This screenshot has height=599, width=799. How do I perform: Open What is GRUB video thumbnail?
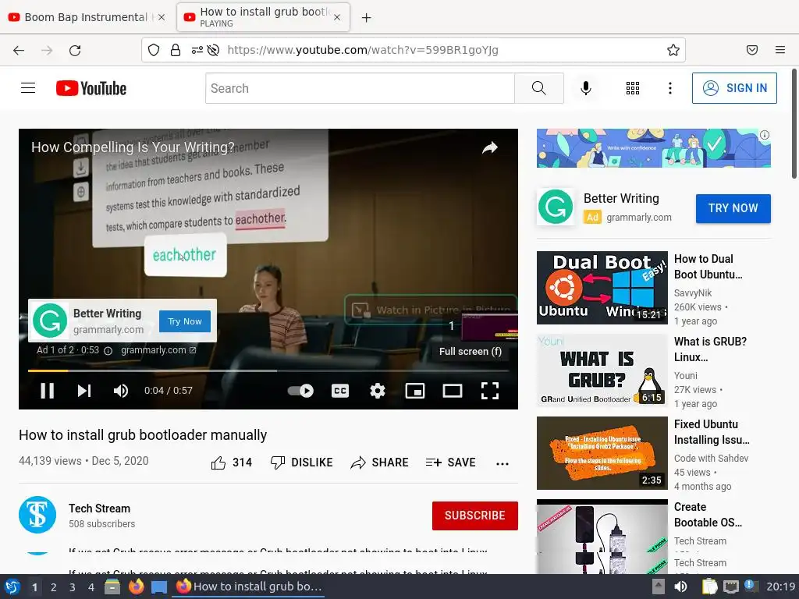(x=602, y=370)
